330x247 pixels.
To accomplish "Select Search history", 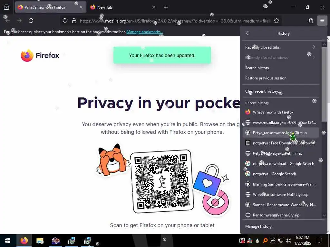I will click(x=281, y=68).
